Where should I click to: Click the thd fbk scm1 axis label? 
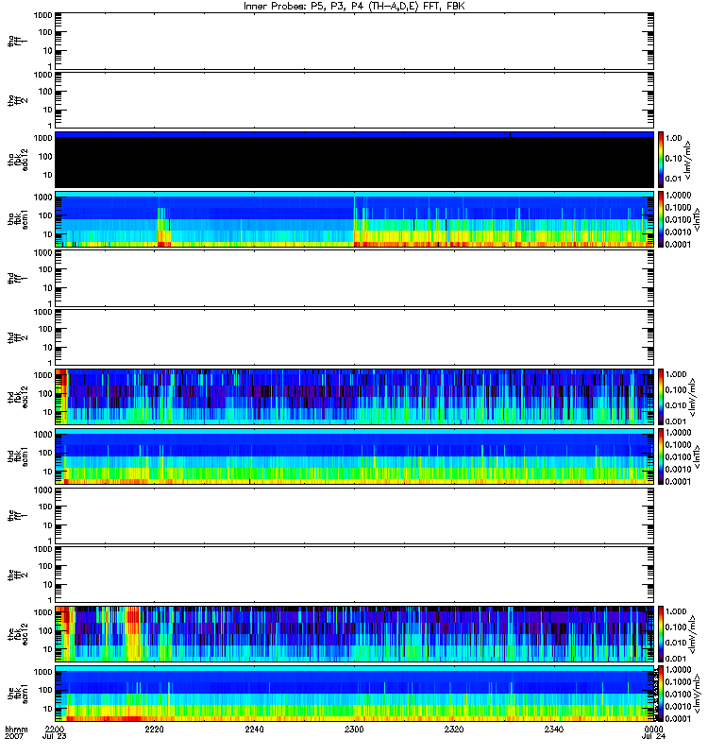(17, 456)
